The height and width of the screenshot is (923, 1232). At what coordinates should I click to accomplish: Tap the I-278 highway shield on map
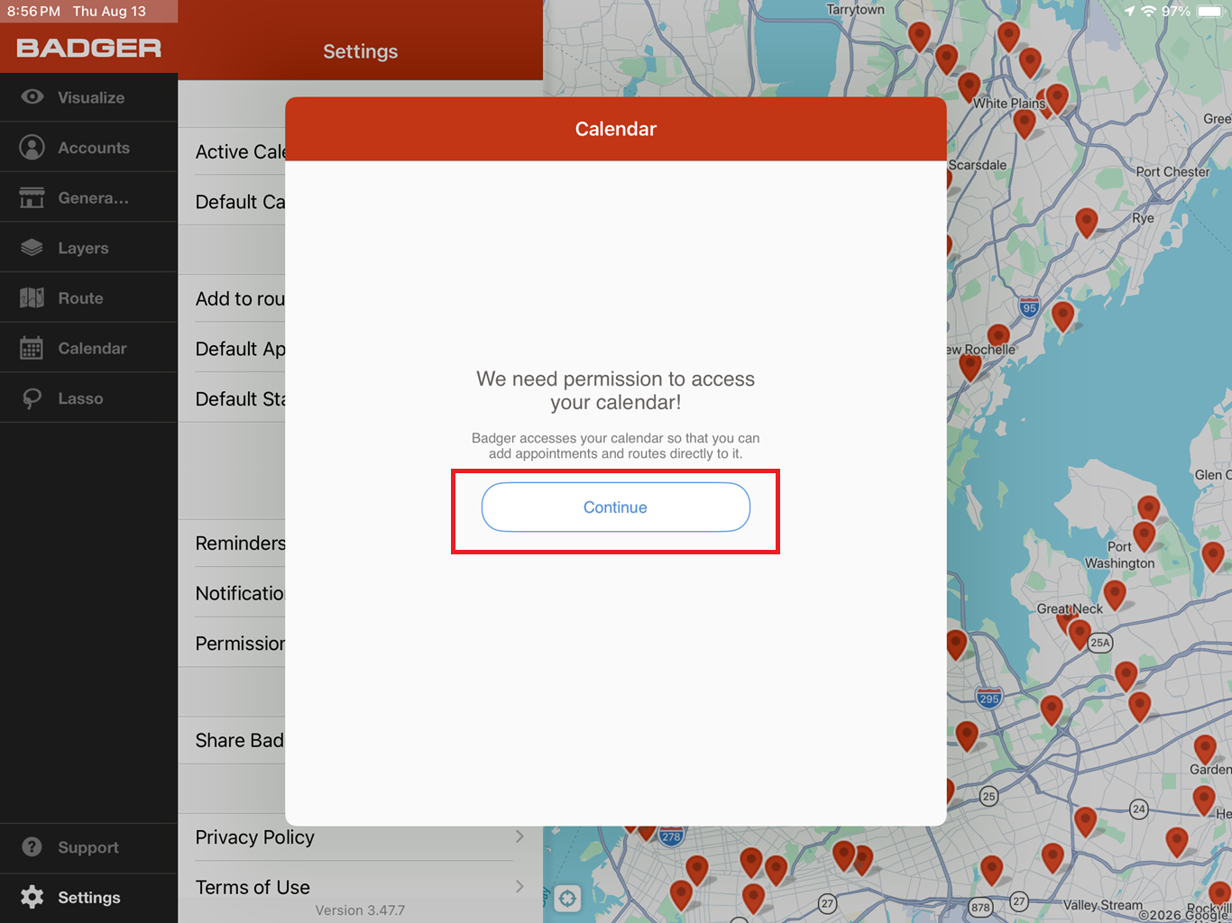(671, 836)
